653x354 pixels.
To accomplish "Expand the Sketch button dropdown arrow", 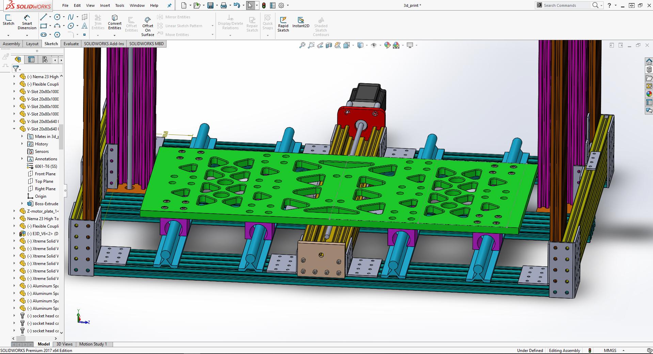I will 9,35.
